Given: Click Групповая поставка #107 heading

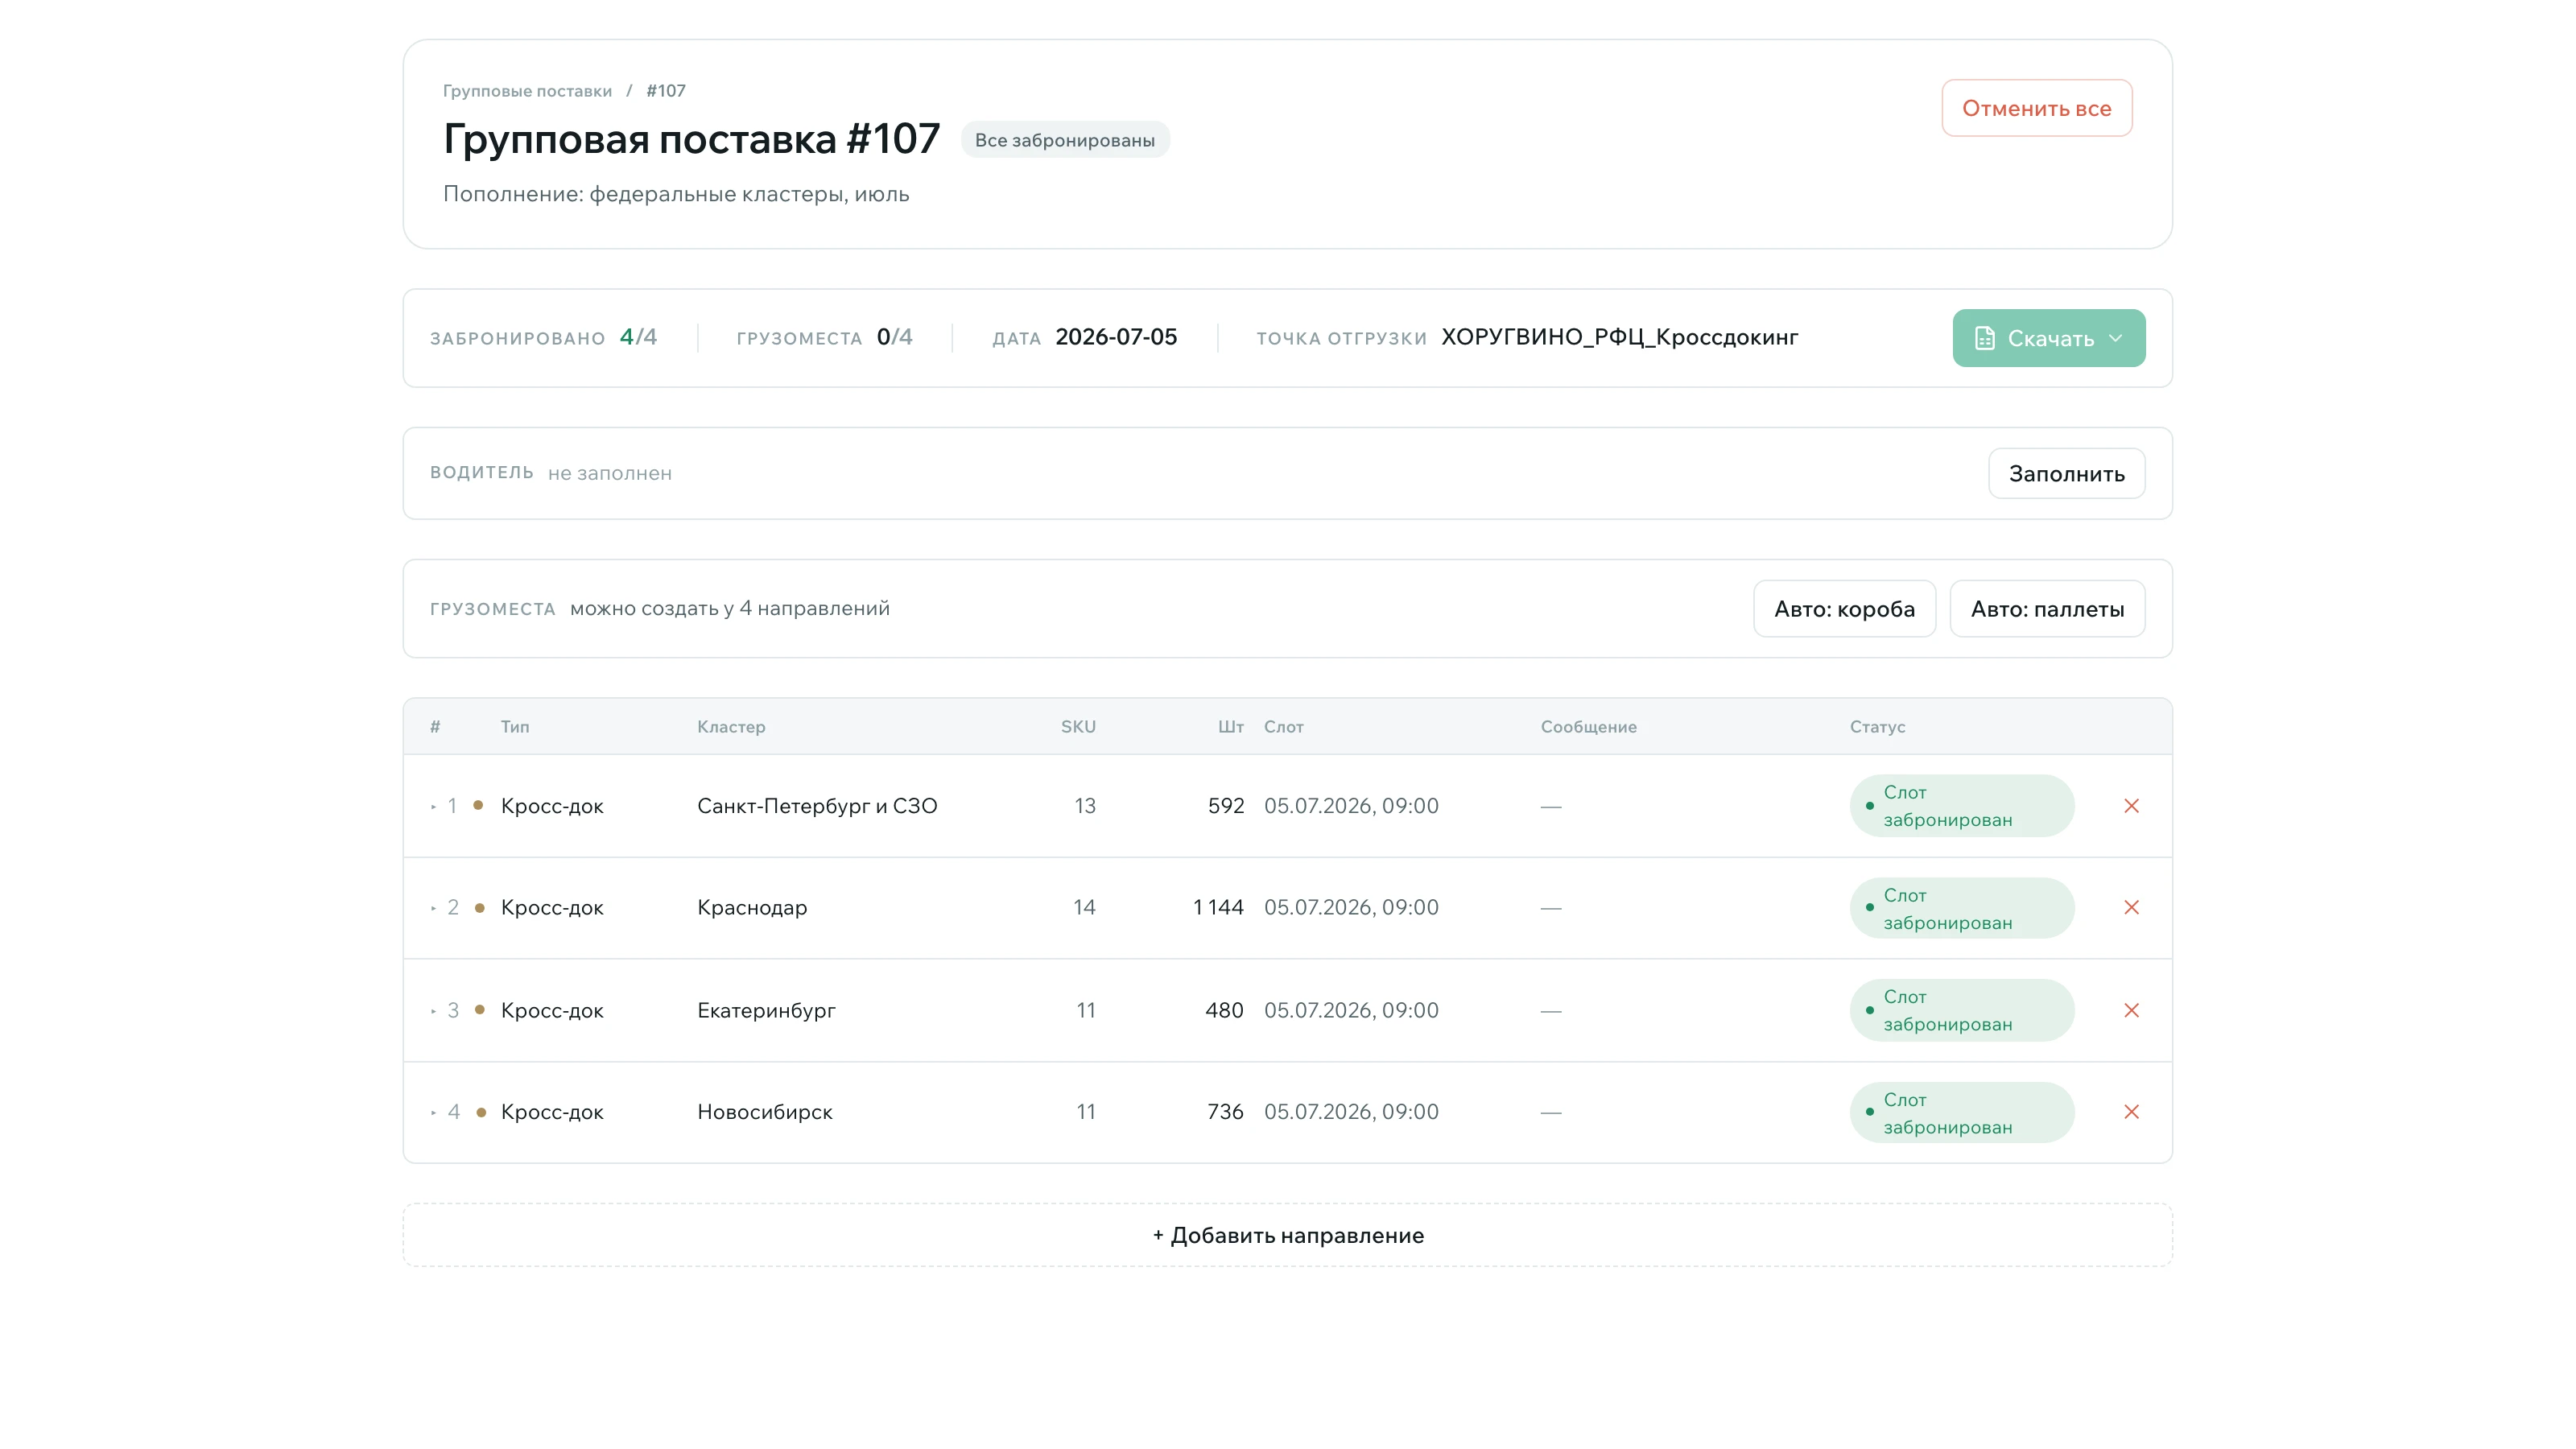Looking at the screenshot, I should 691,139.
